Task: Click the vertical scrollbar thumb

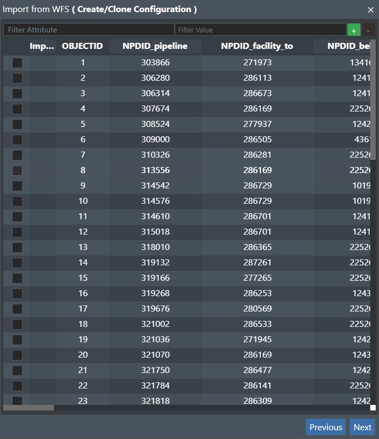Action: pos(373,100)
